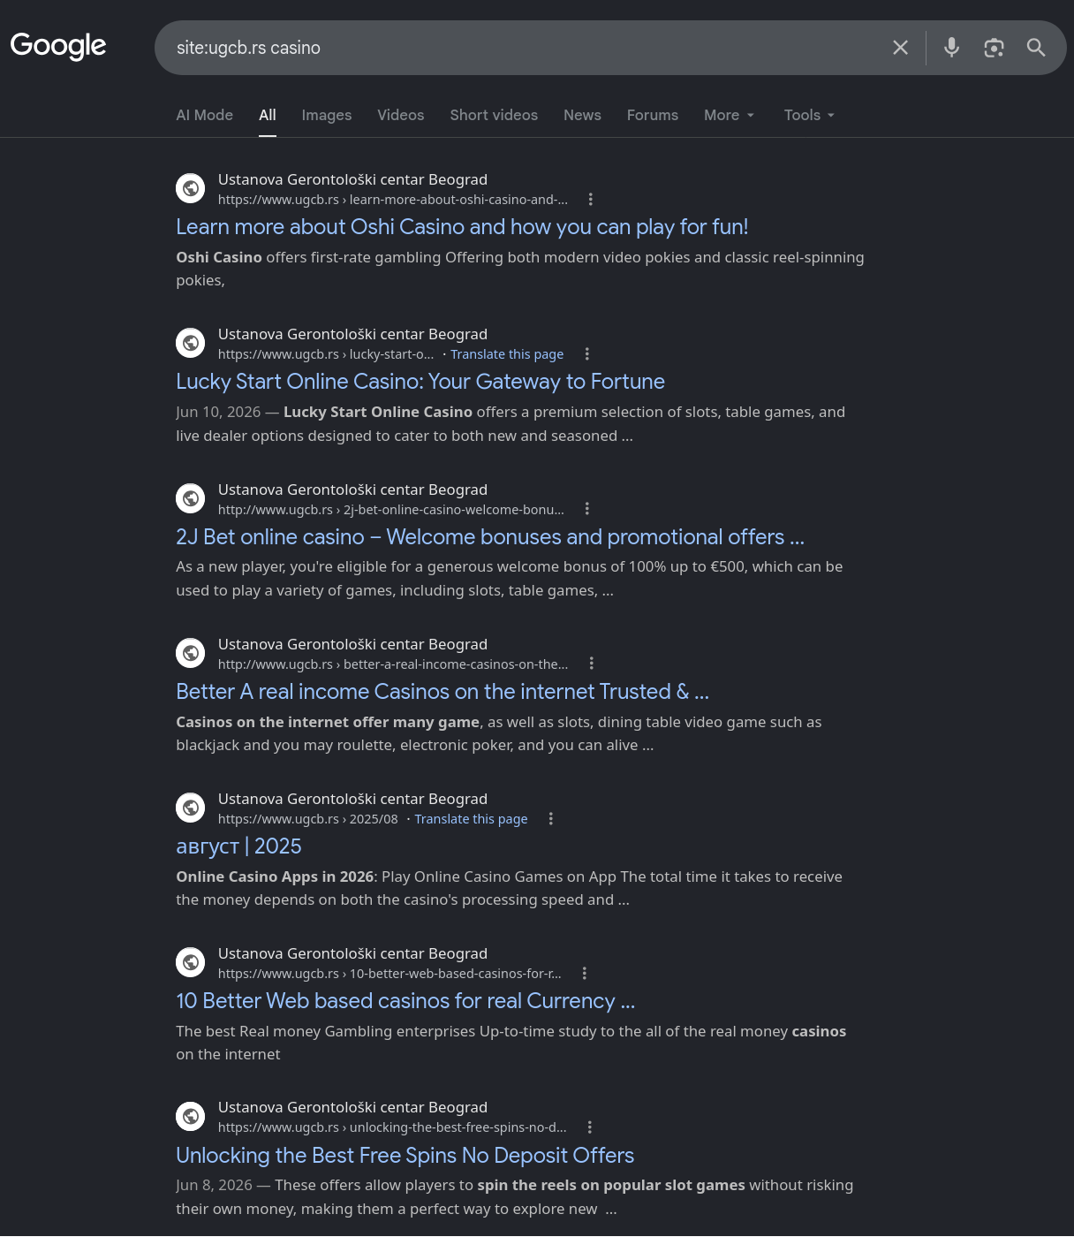
Task: Open options menu for Oshi Casino result
Action: click(x=590, y=200)
